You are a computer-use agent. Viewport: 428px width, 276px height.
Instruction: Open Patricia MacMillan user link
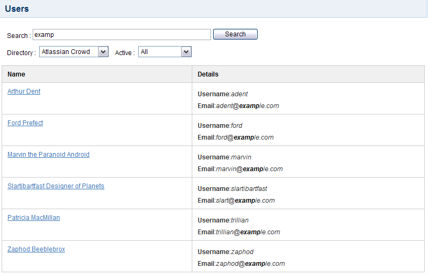point(34,218)
